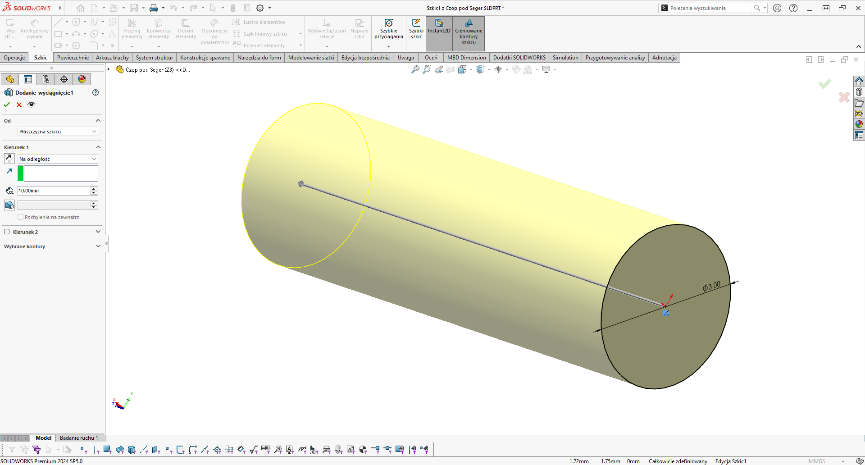Open the Badanie ruchu 1 tab
Viewport: 865px width, 465px height.
click(x=79, y=438)
